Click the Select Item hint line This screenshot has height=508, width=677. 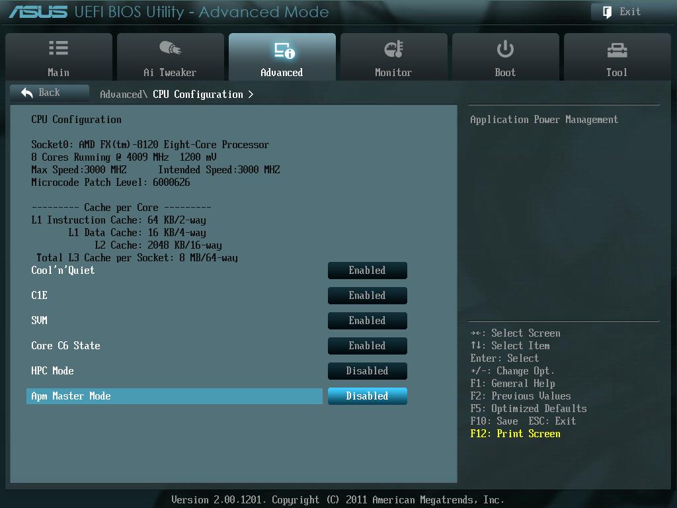coord(510,345)
